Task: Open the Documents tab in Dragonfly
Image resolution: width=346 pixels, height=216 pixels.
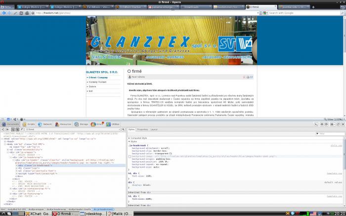Action: coord(10,124)
